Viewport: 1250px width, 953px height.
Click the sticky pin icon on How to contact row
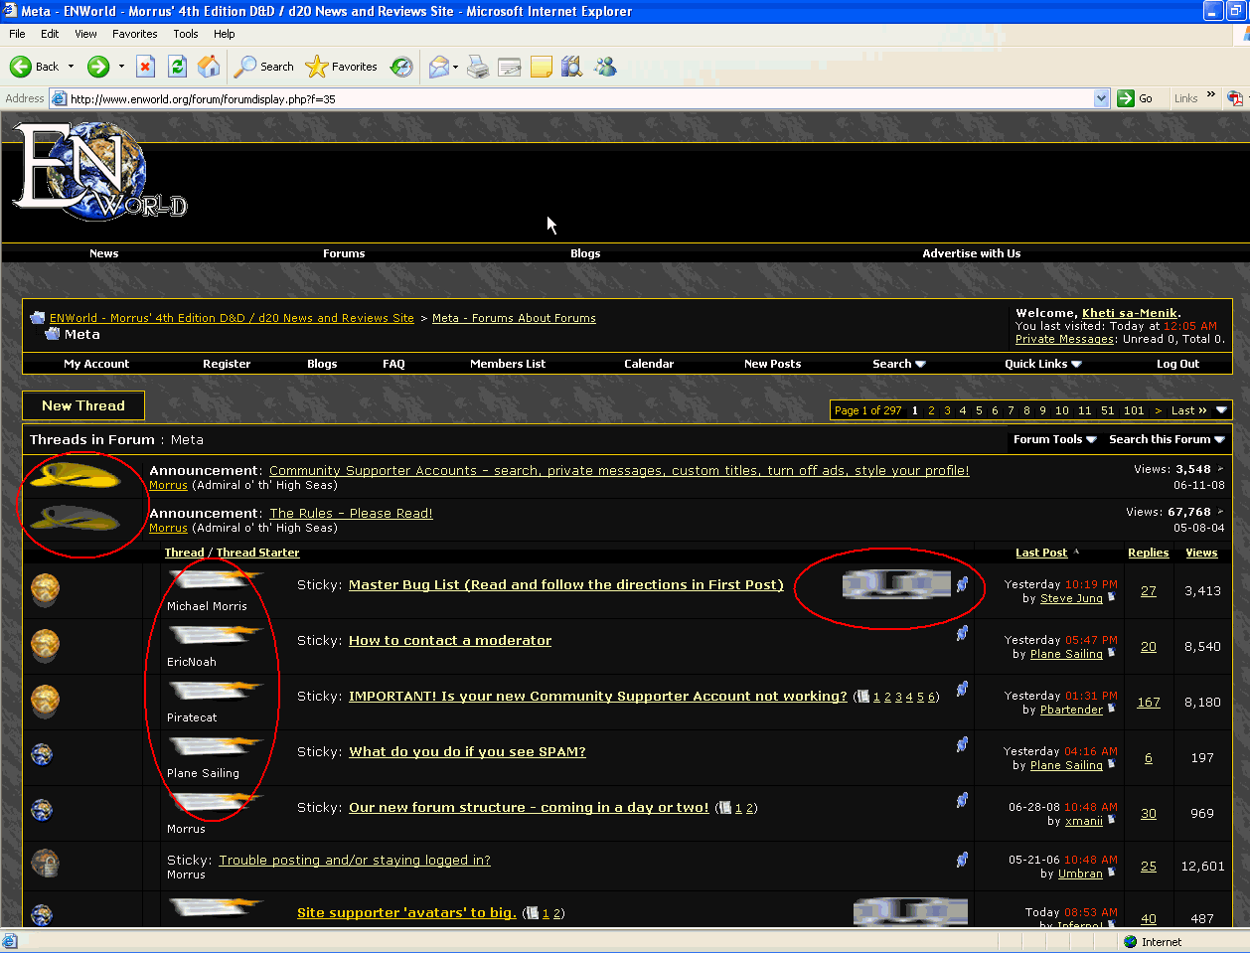pyautogui.click(x=962, y=633)
